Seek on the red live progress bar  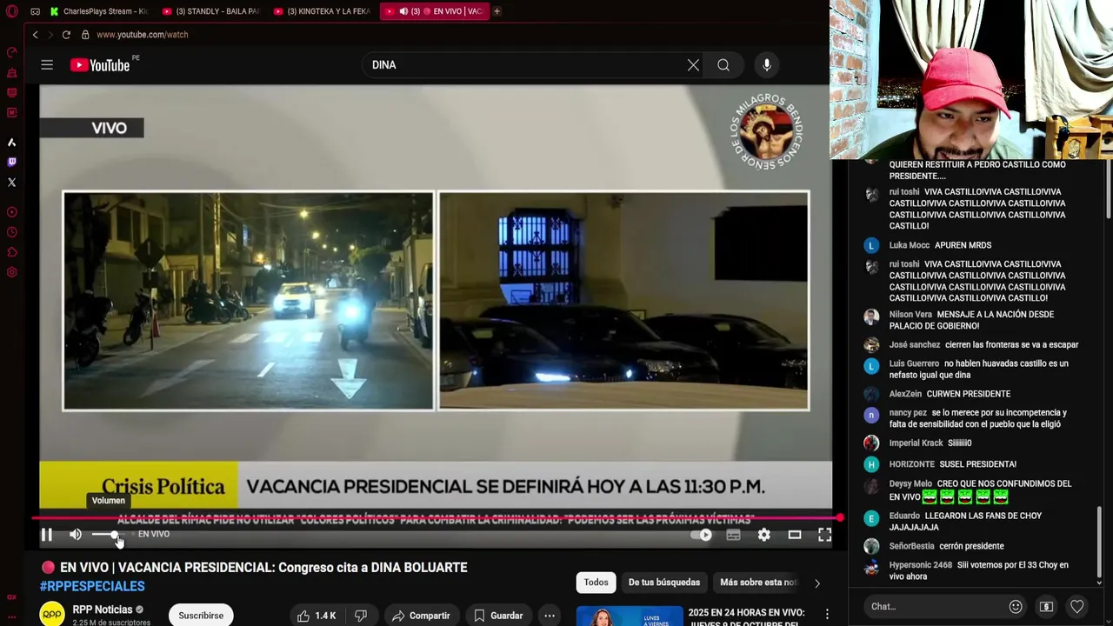click(x=437, y=518)
